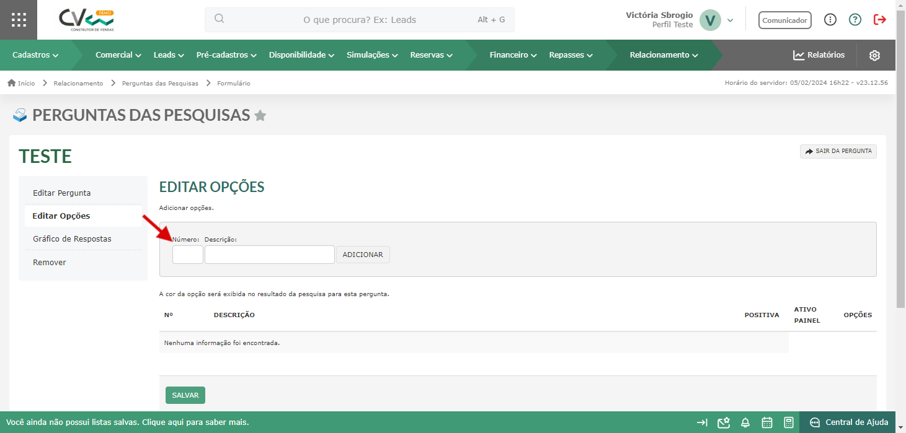Screen dimensions: 906x433
Task: Click the server time version text
Action: click(x=806, y=83)
